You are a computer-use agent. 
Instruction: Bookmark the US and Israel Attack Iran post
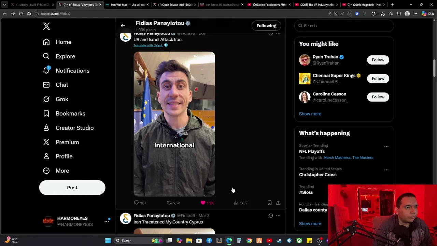pos(269,203)
